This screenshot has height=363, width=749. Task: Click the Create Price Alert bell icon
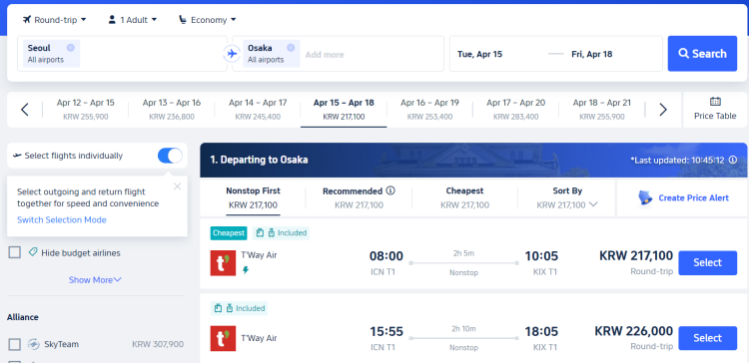coord(645,197)
